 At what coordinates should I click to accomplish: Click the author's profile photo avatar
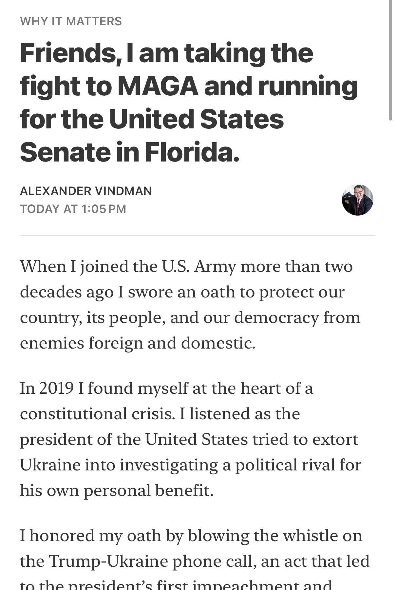(357, 200)
